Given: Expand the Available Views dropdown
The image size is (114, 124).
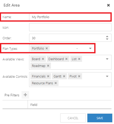Looking at the screenshot, I should 107,59.
